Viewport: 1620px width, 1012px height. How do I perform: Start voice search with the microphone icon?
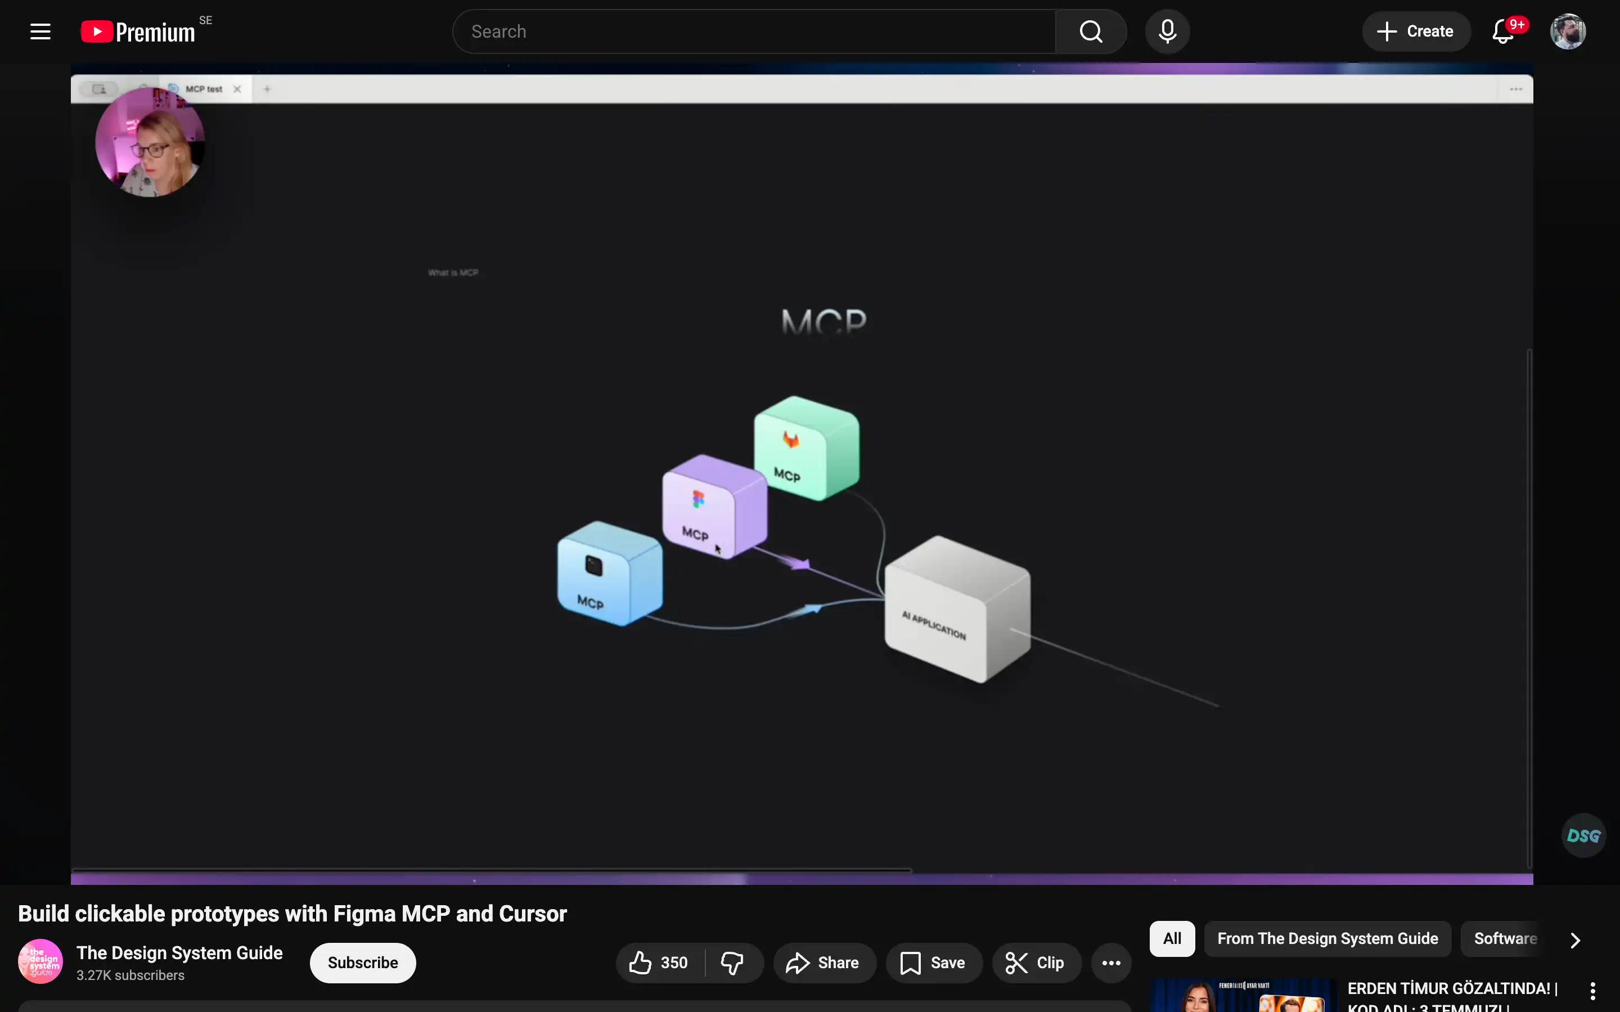point(1168,31)
